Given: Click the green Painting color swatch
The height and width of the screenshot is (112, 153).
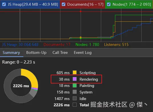Looking at the screenshot, I should point(75,85).
